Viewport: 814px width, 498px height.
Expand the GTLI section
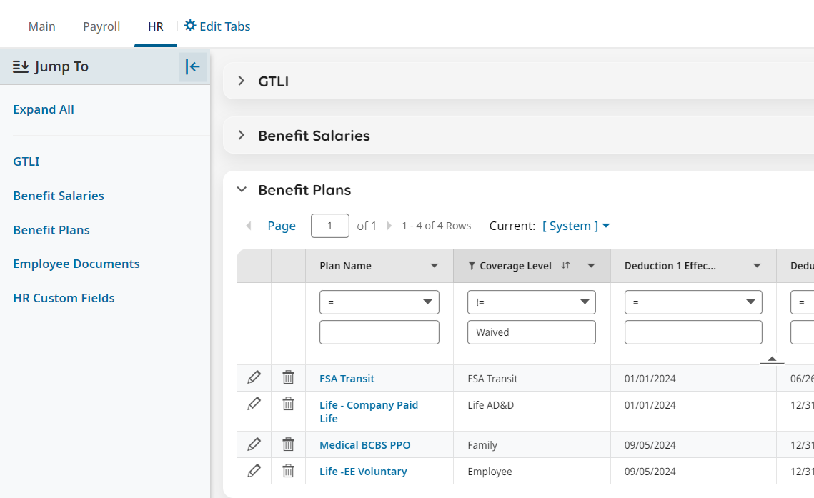(x=241, y=81)
